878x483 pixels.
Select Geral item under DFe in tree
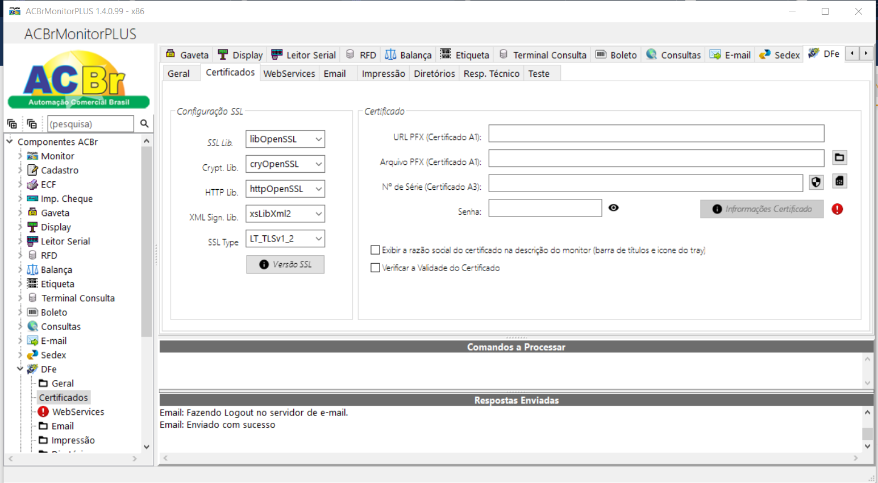tap(63, 383)
